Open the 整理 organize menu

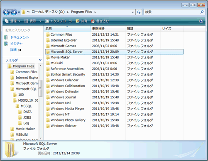pos(12,21)
